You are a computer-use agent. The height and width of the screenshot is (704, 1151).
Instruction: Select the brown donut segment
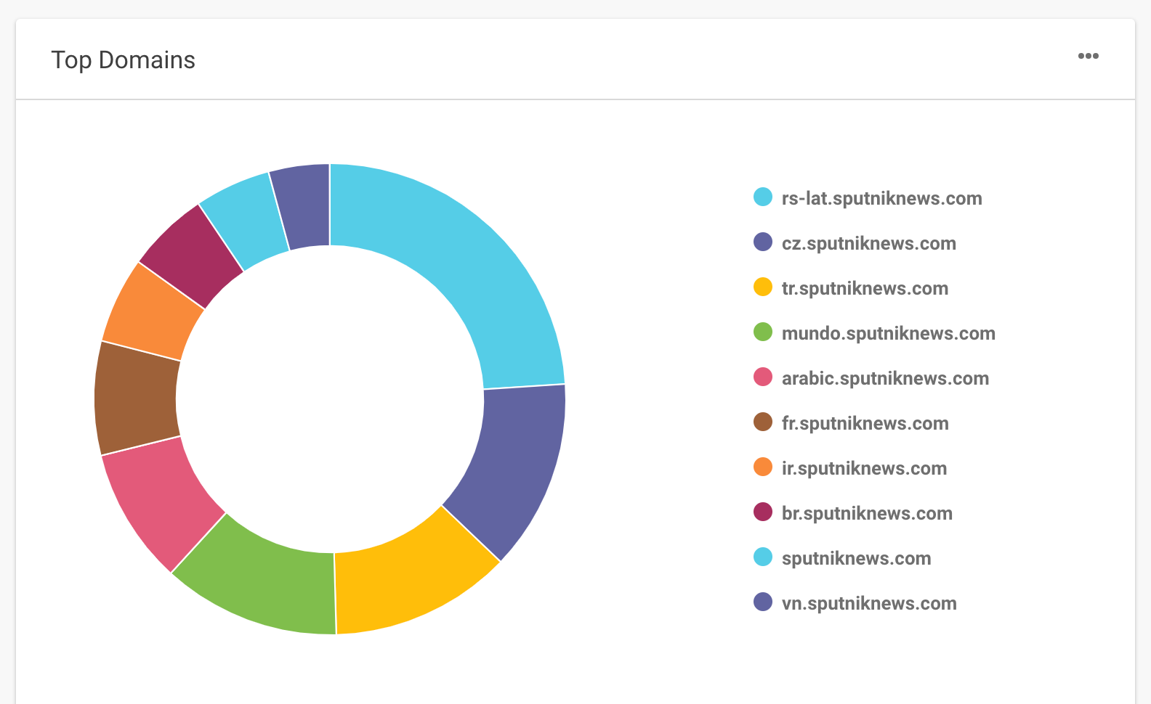(x=137, y=398)
